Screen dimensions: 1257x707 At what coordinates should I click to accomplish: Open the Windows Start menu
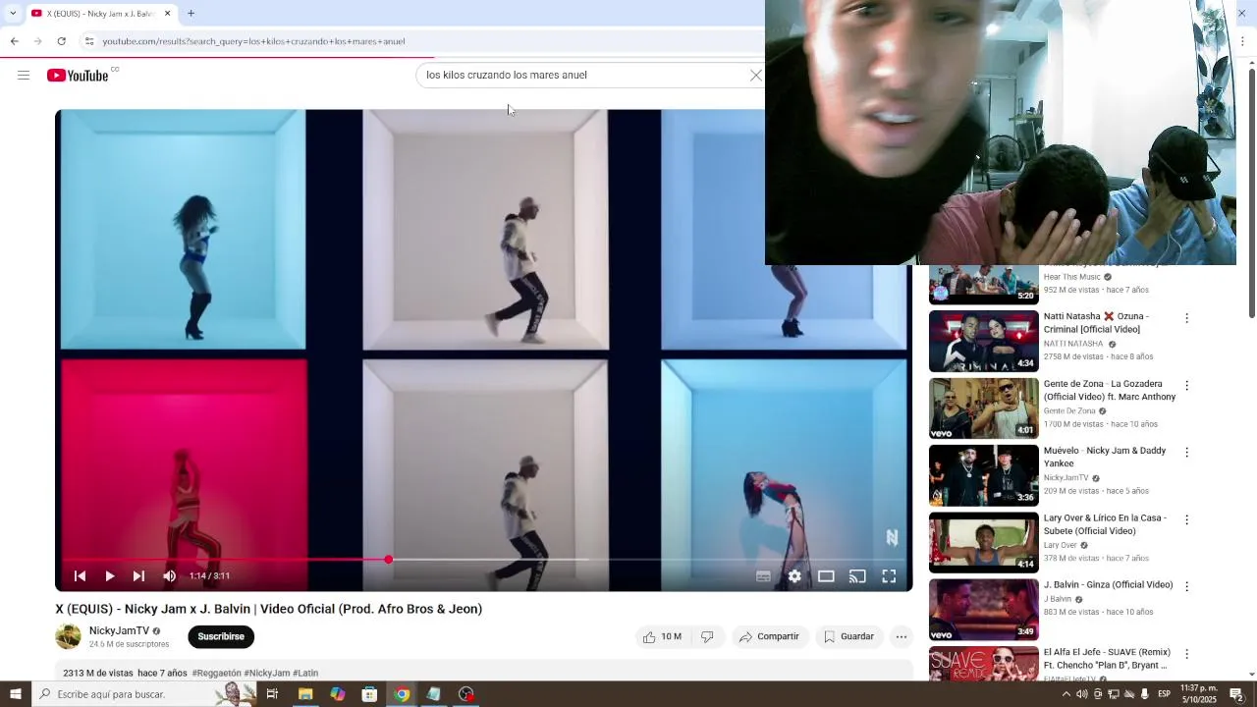tap(15, 694)
